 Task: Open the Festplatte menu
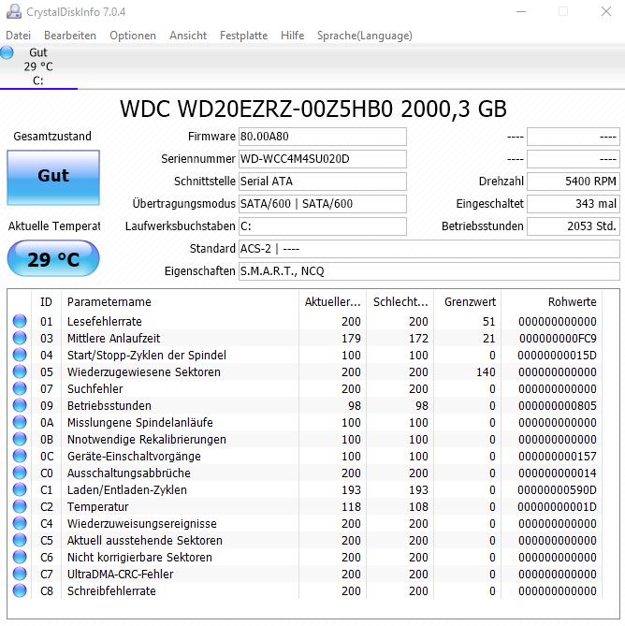(243, 36)
